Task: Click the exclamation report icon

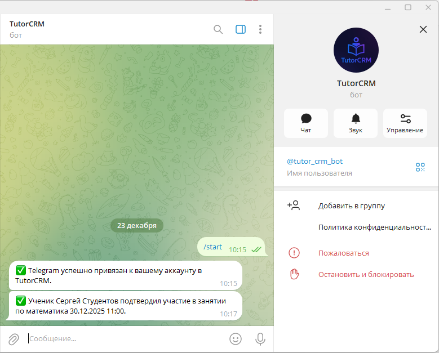Action: [294, 253]
